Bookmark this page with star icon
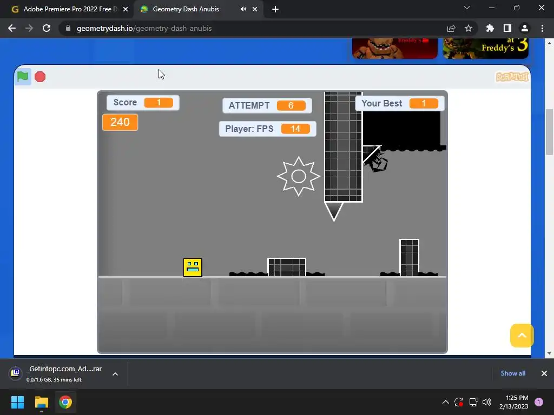Viewport: 554px width, 415px height. point(469,28)
